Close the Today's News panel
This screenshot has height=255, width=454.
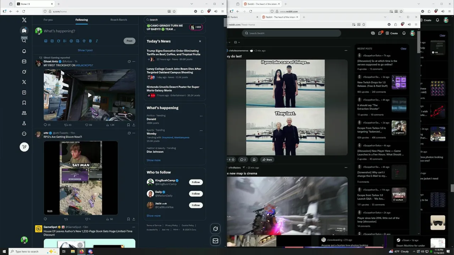200,41
